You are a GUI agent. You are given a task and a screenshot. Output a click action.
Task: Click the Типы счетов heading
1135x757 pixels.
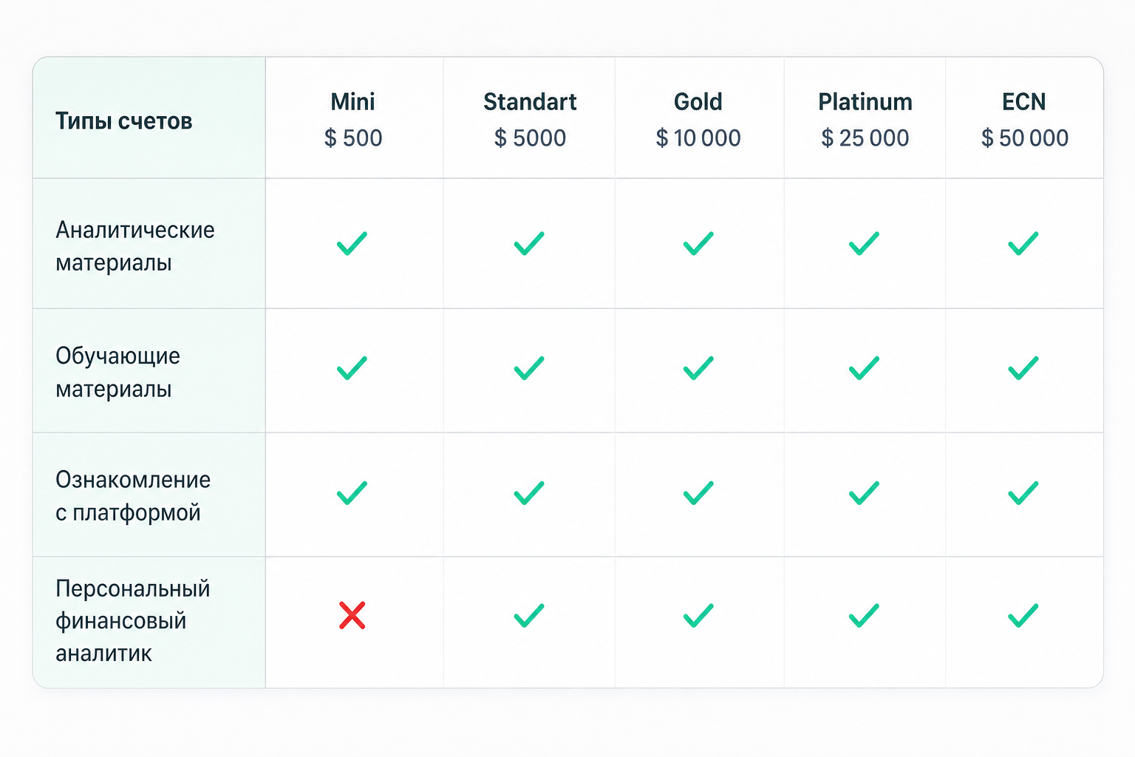124,120
